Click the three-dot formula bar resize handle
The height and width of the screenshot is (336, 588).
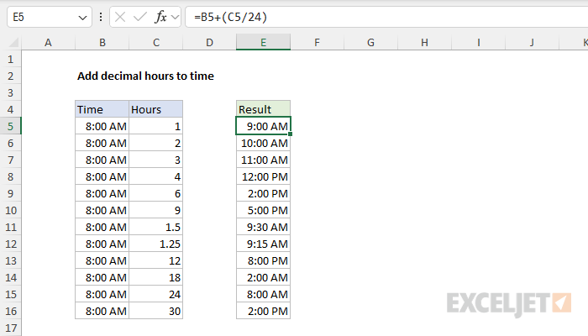point(101,17)
